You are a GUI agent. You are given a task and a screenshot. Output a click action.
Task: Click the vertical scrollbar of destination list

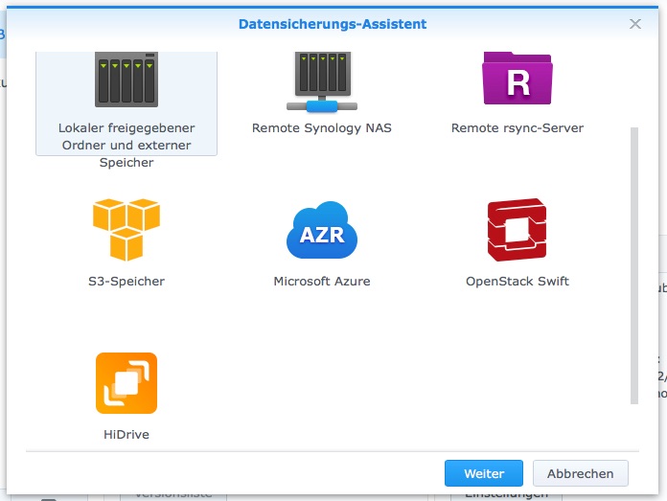(x=634, y=265)
